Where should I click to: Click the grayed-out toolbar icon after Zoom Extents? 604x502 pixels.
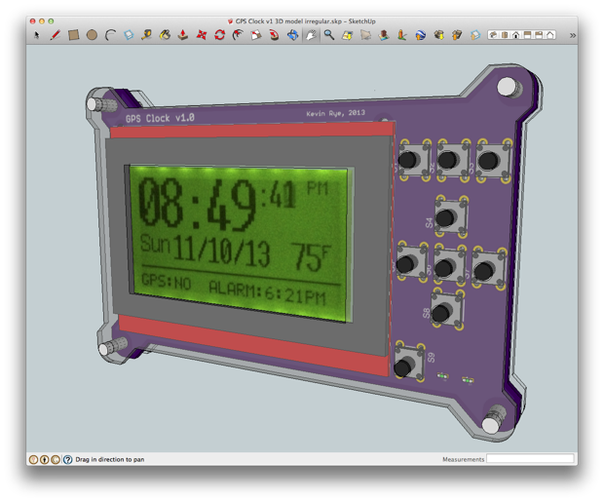pyautogui.click(x=365, y=35)
